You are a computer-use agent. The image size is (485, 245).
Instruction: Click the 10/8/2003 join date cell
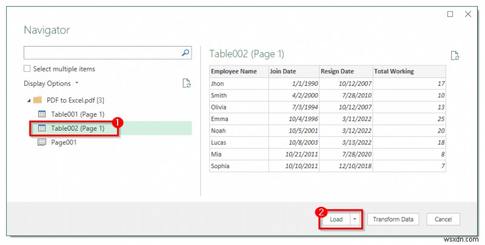coord(293,142)
